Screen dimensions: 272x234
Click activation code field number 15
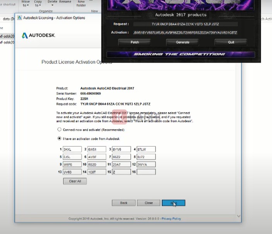121,172
